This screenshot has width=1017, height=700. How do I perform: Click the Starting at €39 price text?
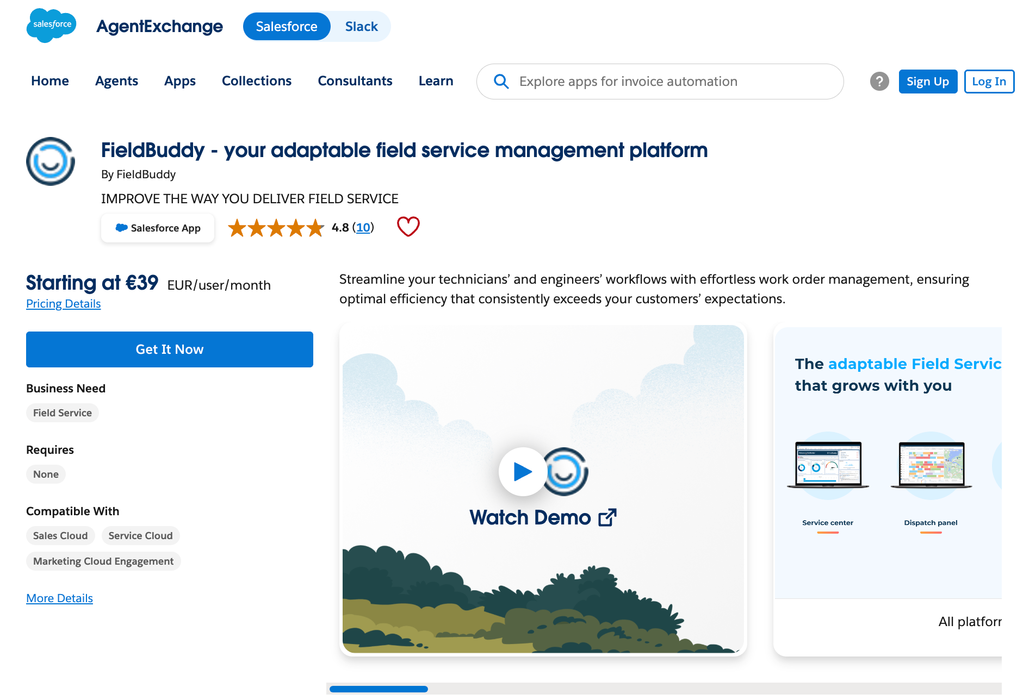(x=92, y=283)
